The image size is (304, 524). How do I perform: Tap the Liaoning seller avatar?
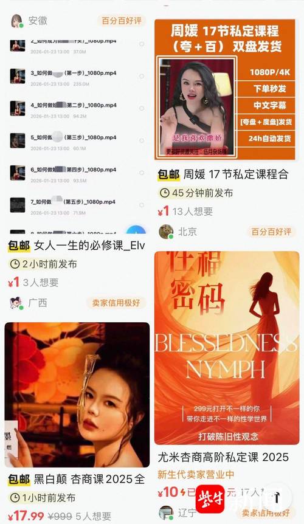point(166,512)
